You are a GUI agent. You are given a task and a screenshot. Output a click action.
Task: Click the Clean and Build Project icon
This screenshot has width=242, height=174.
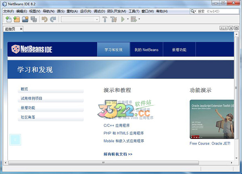tap(114, 19)
